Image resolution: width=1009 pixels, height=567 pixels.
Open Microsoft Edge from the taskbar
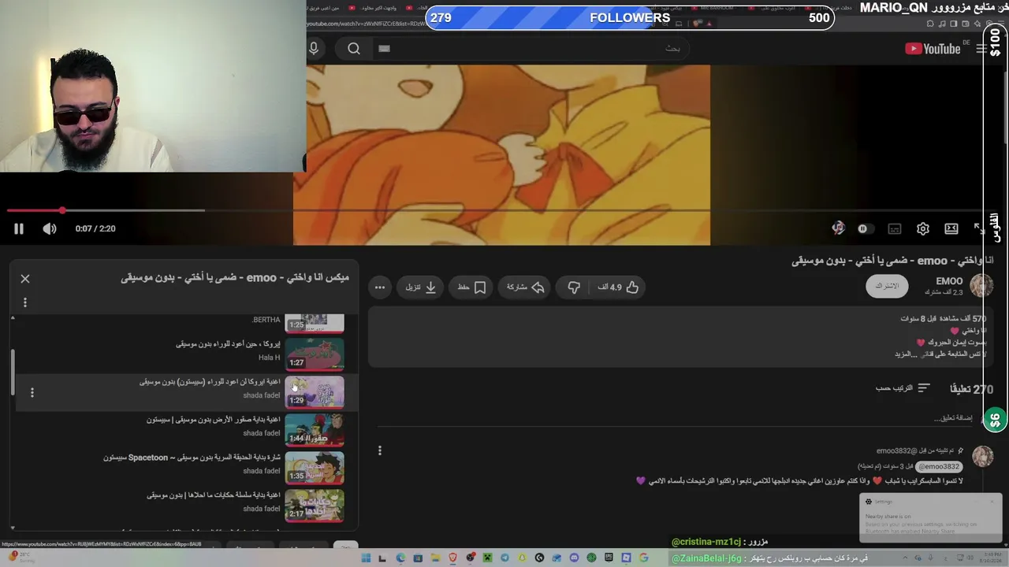point(400,558)
